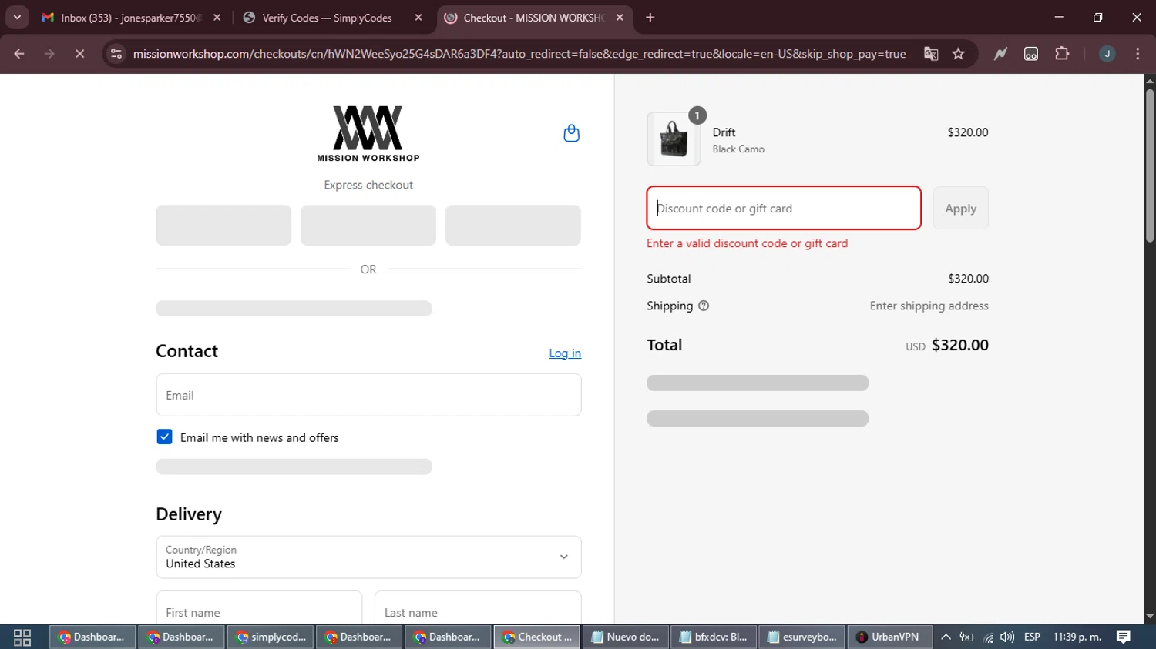Open the bfxdcv taskbar item

[x=714, y=637]
